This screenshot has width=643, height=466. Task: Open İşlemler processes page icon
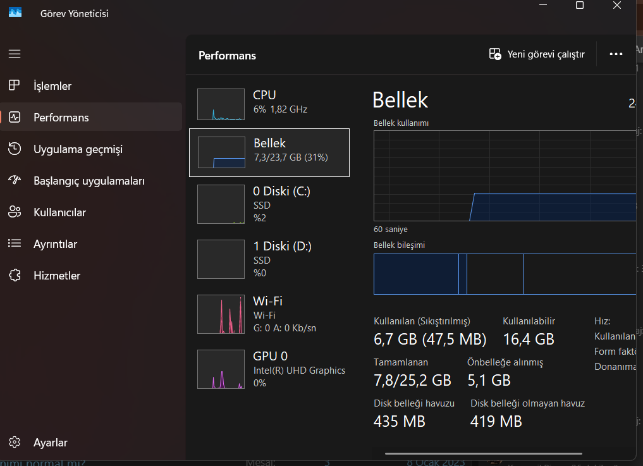[x=15, y=86]
